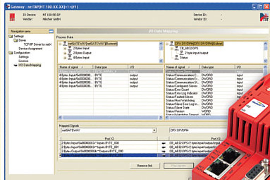Click the Status node icon in right tree
Image resolution: width=270 pixels, height=180 pixels.
pyautogui.click(x=177, y=58)
